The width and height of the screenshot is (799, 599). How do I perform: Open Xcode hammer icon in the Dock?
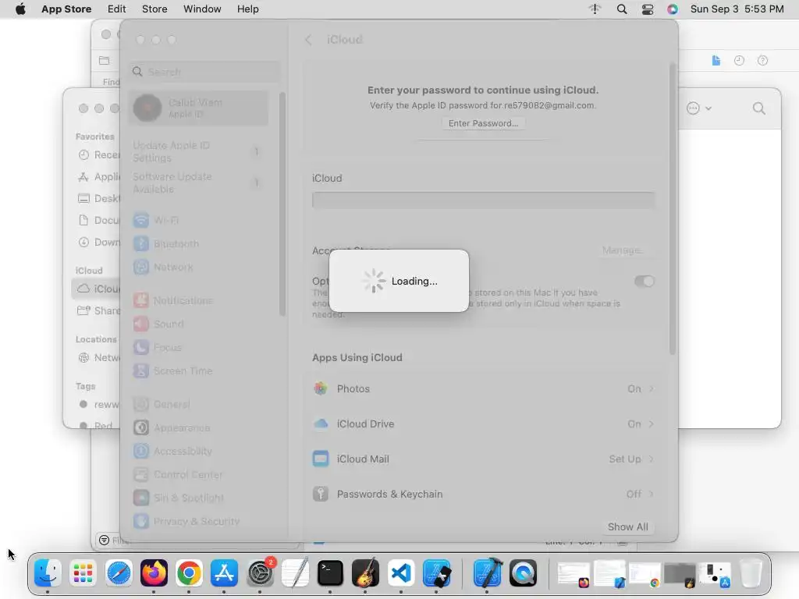[x=487, y=573]
